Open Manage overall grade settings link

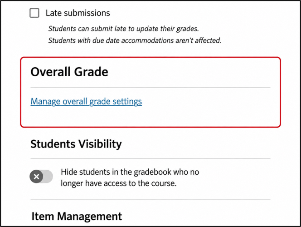tap(86, 101)
